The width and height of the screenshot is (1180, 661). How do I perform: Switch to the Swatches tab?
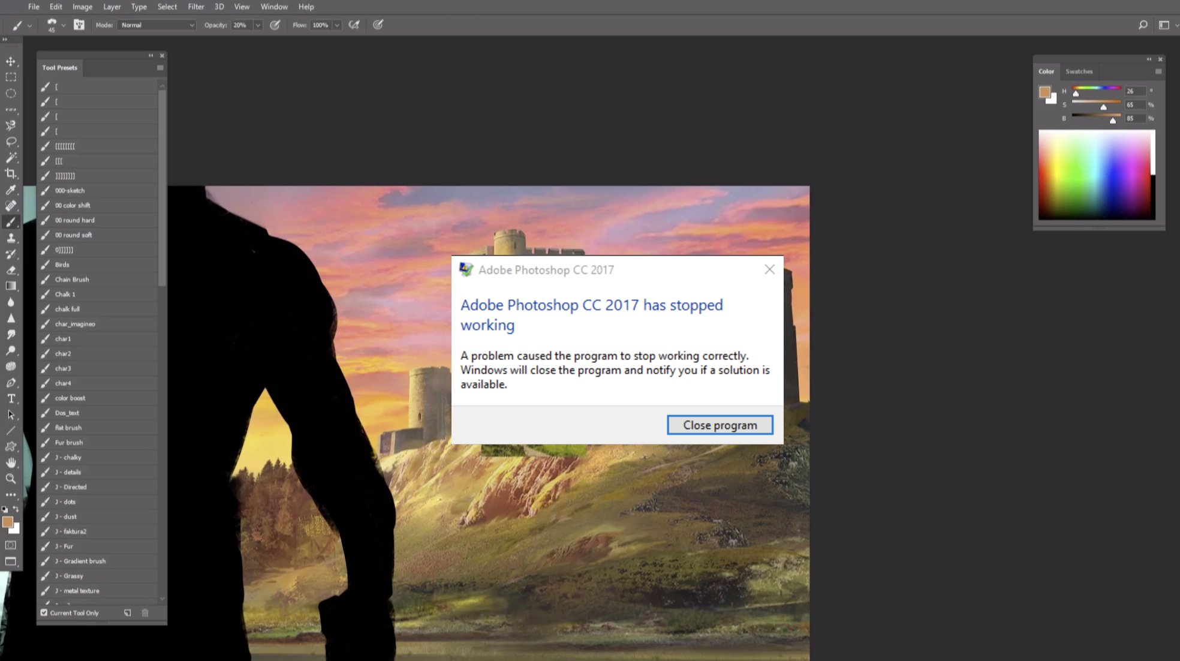tap(1079, 71)
